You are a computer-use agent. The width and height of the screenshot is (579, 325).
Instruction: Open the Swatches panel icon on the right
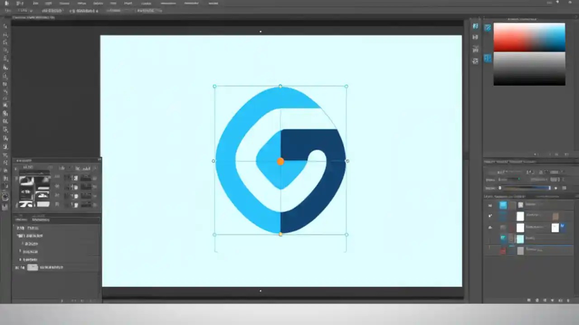tap(488, 58)
